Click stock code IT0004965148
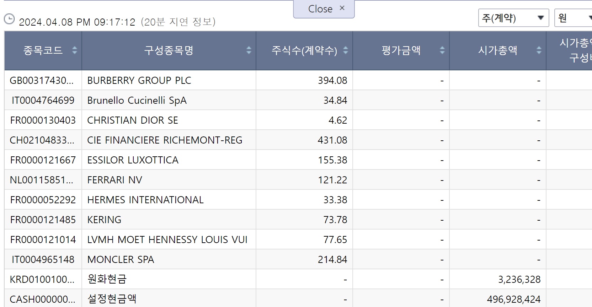This screenshot has width=592, height=307. pos(43,259)
